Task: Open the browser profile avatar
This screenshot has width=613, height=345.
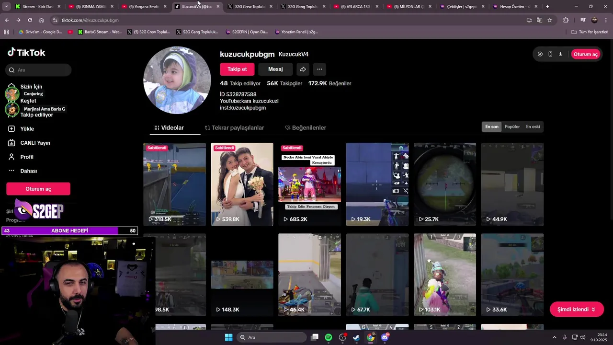Action: click(594, 20)
